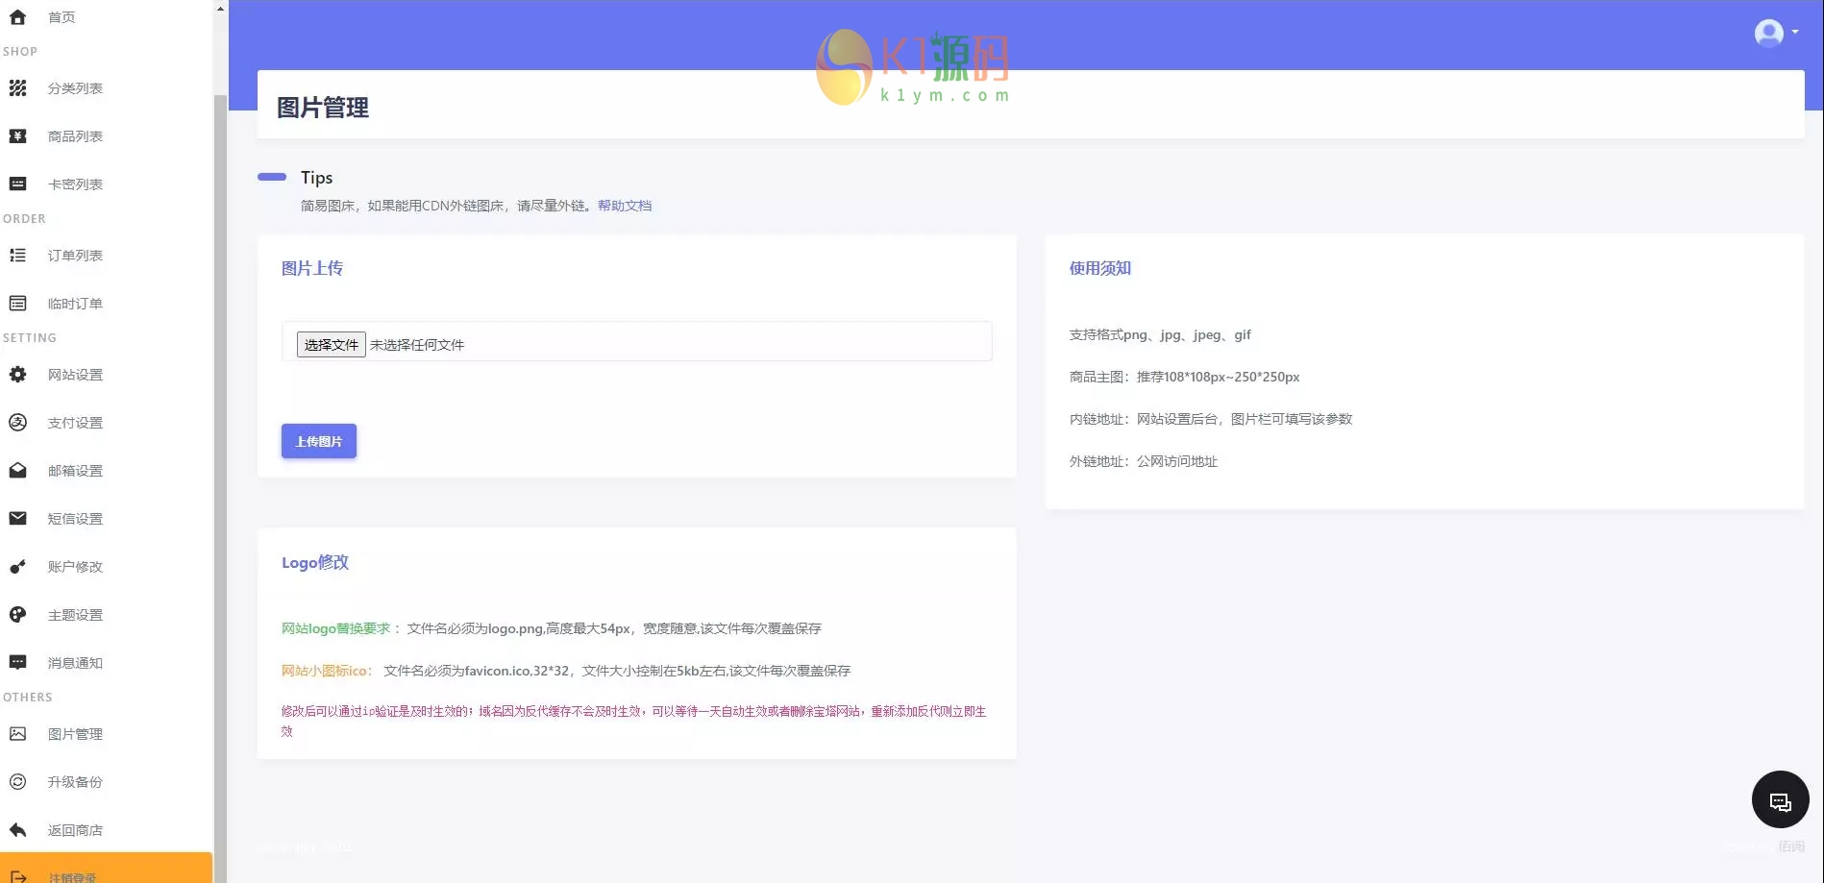Screen dimensions: 1824x883
Task: Select 图片管理 in sidebar
Action: [75, 734]
